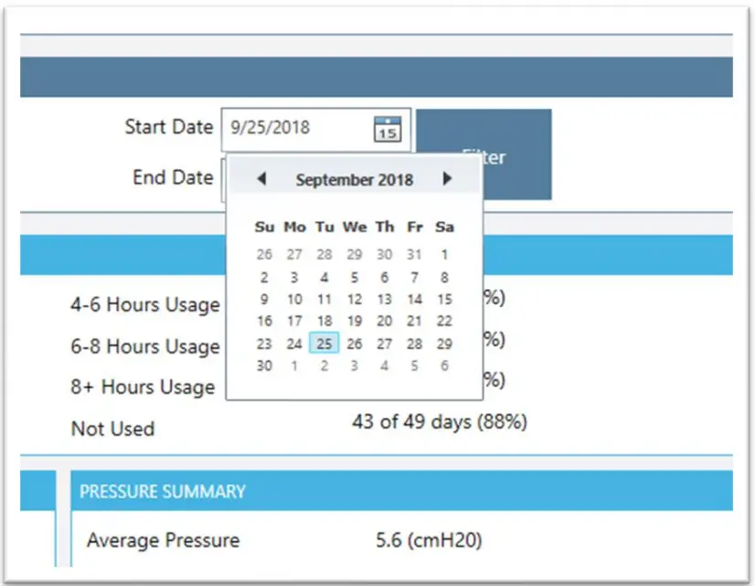Select September 9 in the calendar
The width and height of the screenshot is (755, 586).
pyautogui.click(x=264, y=299)
